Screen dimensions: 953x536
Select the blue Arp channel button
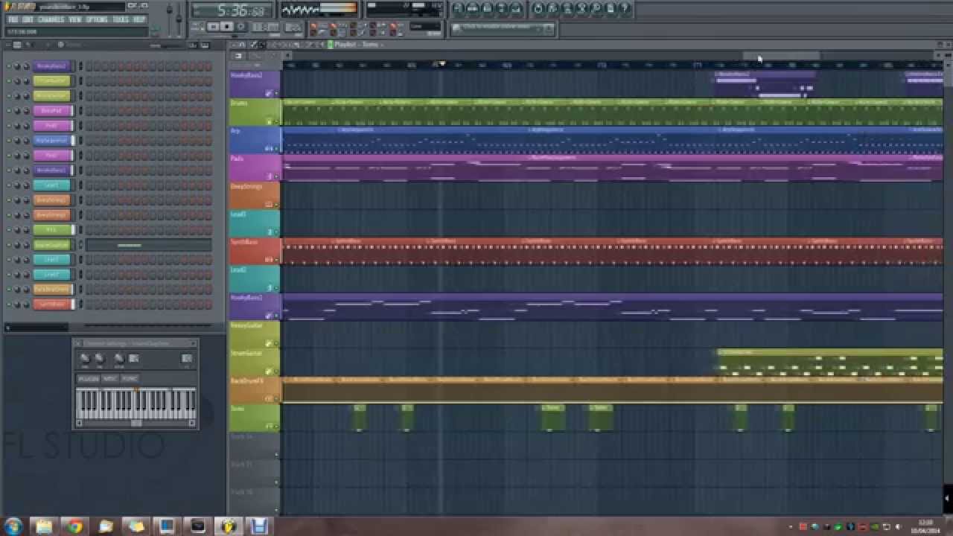pos(52,140)
